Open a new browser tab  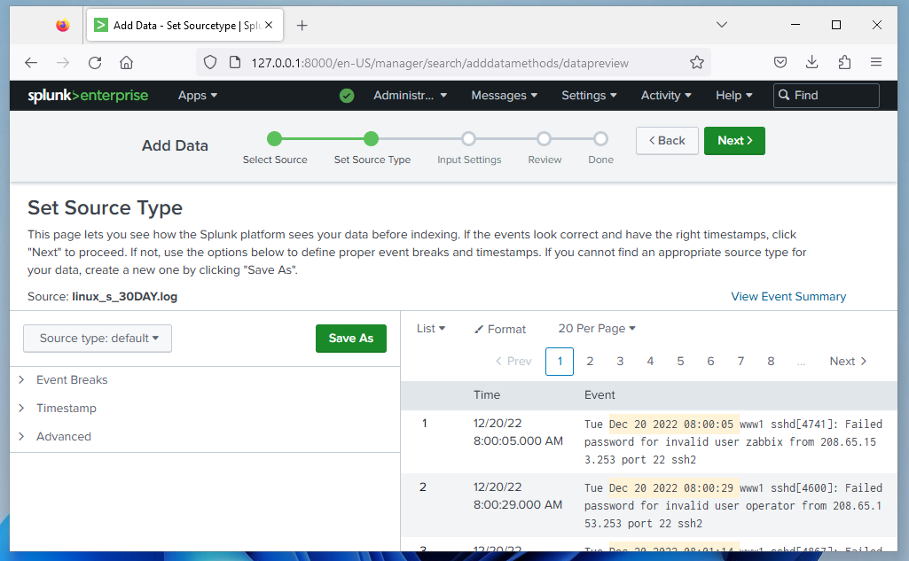pos(302,26)
